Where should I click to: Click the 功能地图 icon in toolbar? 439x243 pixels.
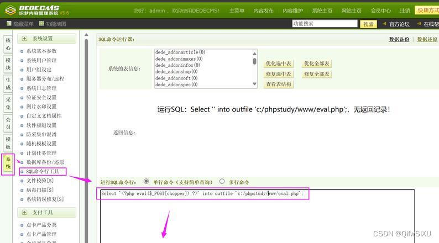[41, 24]
